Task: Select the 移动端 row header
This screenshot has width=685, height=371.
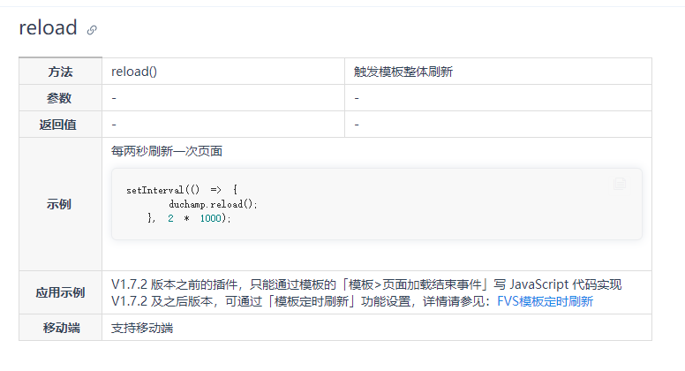Action: [61, 328]
